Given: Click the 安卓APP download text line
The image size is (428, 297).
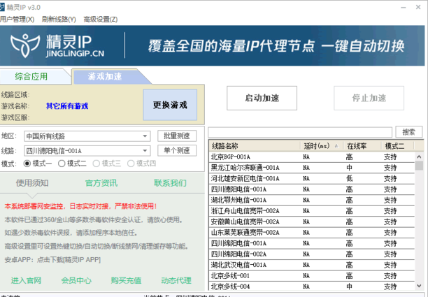Looking at the screenshot, I should coord(52,260).
